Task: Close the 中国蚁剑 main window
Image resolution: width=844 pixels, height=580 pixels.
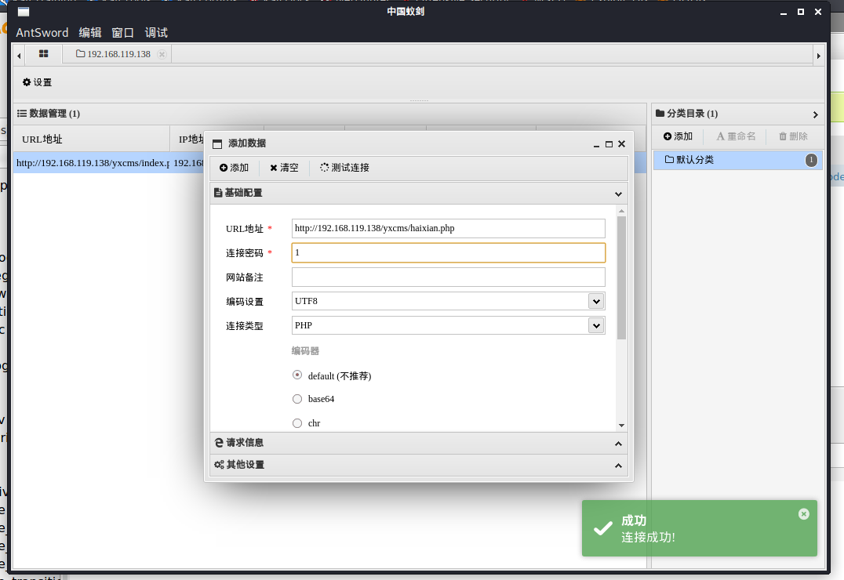Action: coord(818,12)
